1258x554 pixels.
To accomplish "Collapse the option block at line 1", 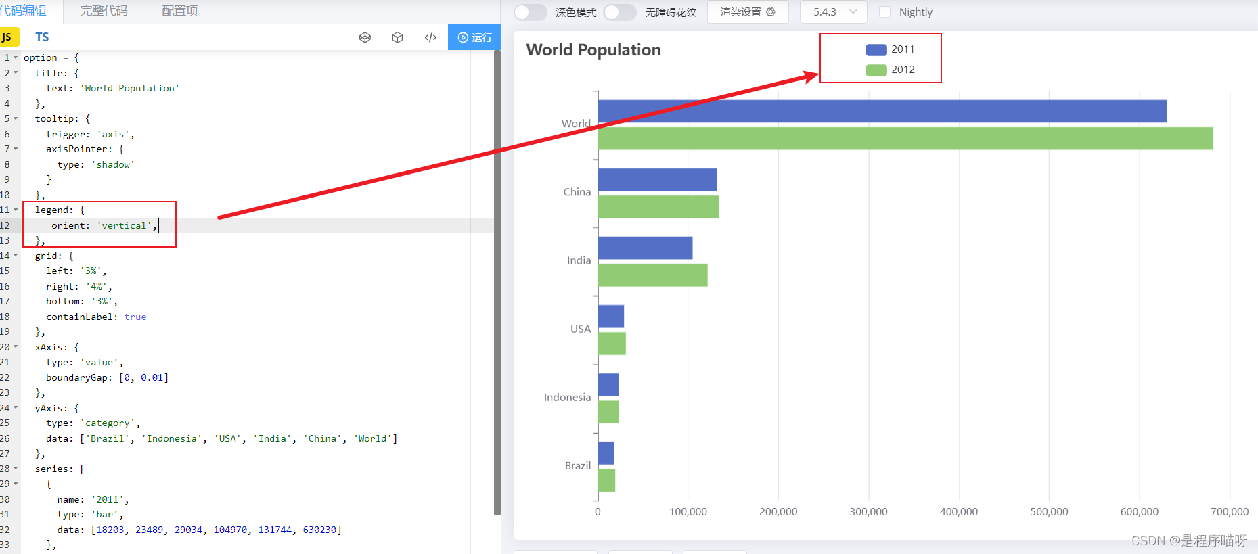I will (x=16, y=57).
